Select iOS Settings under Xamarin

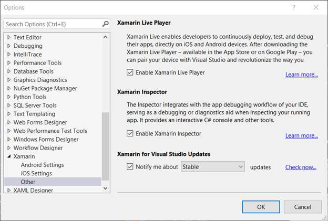click(x=36, y=173)
